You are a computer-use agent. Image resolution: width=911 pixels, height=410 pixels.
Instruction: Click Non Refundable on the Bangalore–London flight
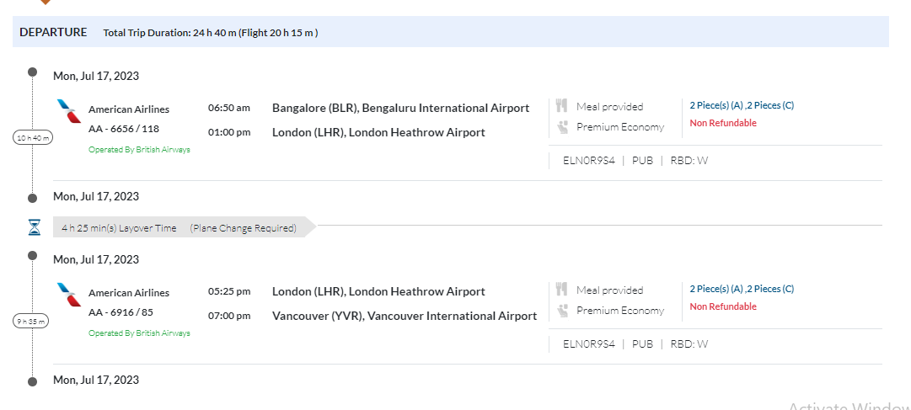(x=723, y=123)
